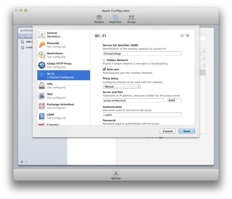Click the Save button
The height and width of the screenshot is (199, 232).
(186, 131)
